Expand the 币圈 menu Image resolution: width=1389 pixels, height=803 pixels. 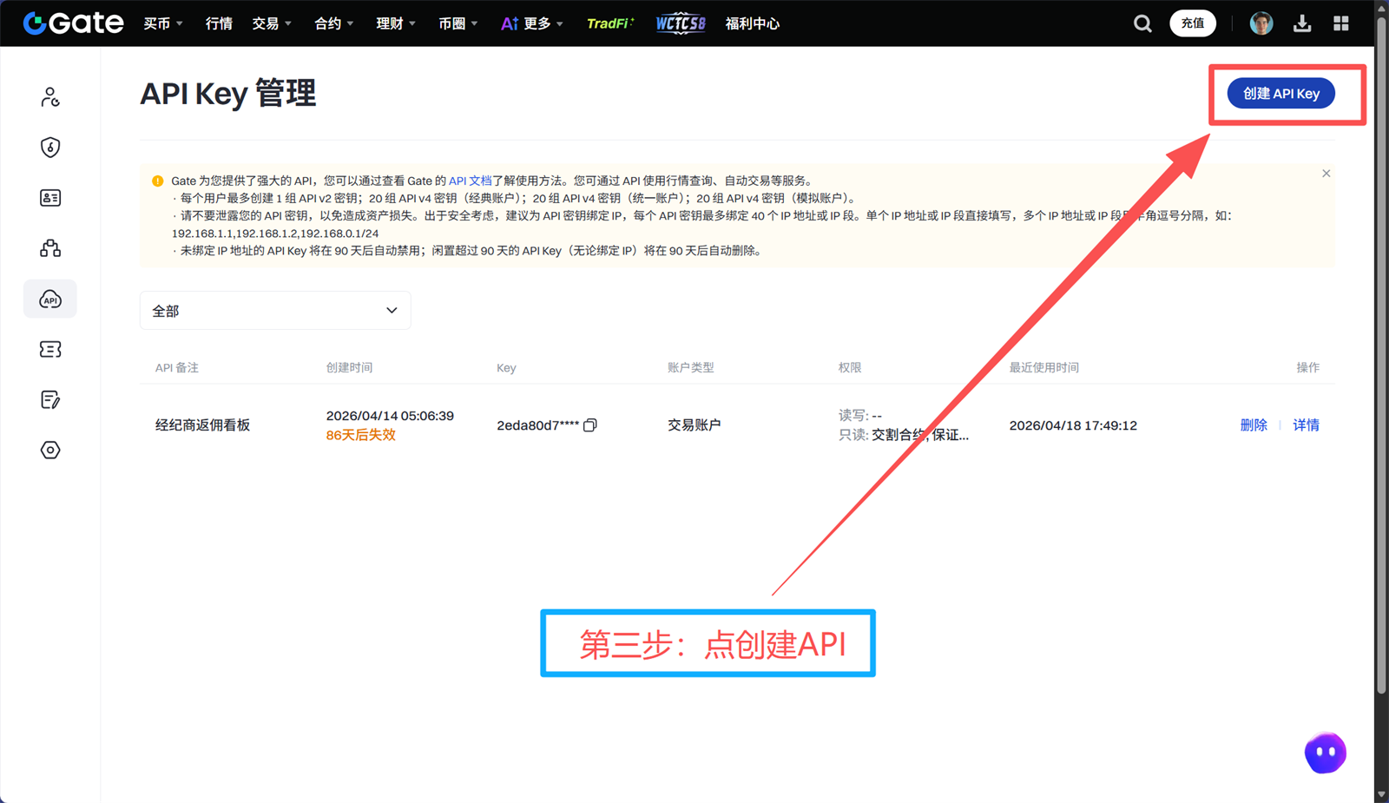coord(458,23)
